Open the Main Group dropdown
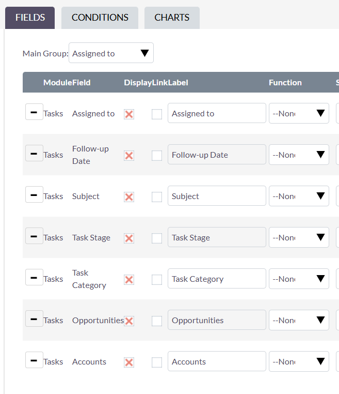Image resolution: width=339 pixels, height=394 pixels. 111,53
